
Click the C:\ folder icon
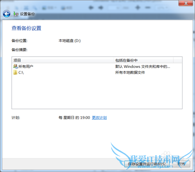(x=15, y=72)
